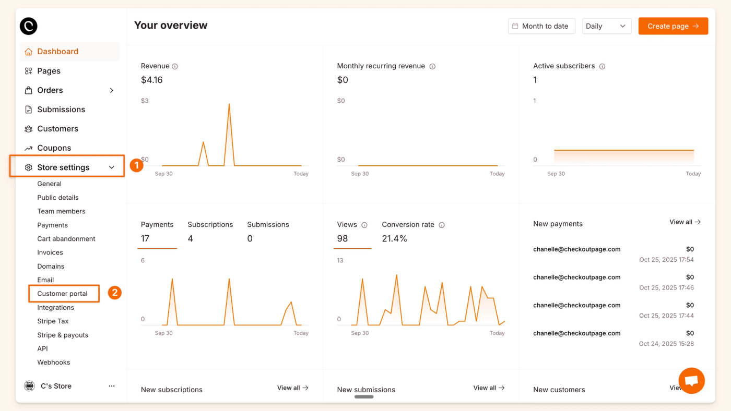Screen dimensions: 731x411
Task: Click the Create page button
Action: [x=673, y=26]
